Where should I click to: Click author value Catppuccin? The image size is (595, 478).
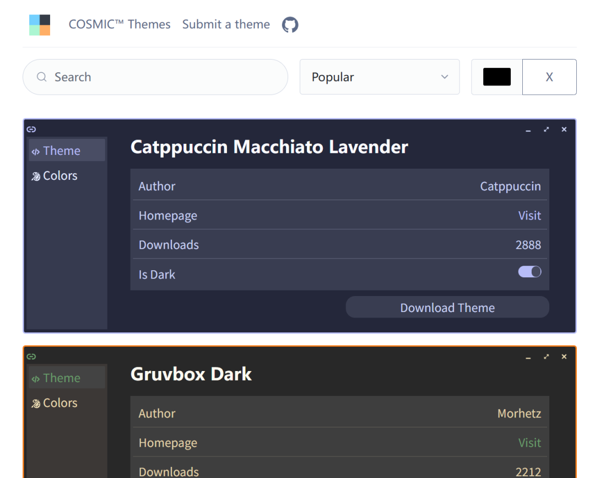[510, 186]
